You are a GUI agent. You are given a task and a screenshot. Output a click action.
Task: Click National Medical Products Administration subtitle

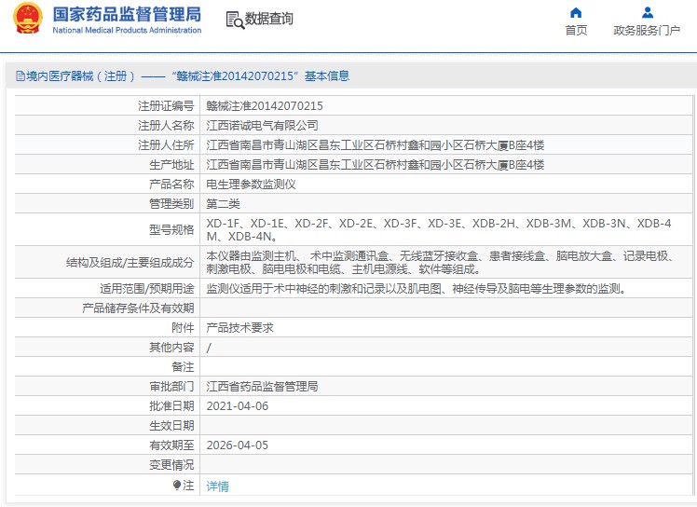127,30
